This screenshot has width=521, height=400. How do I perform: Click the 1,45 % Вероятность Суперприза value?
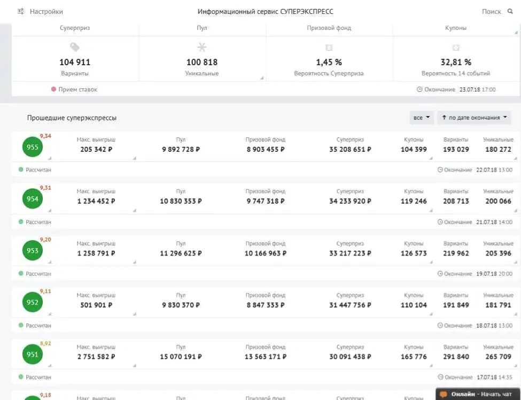pos(329,62)
